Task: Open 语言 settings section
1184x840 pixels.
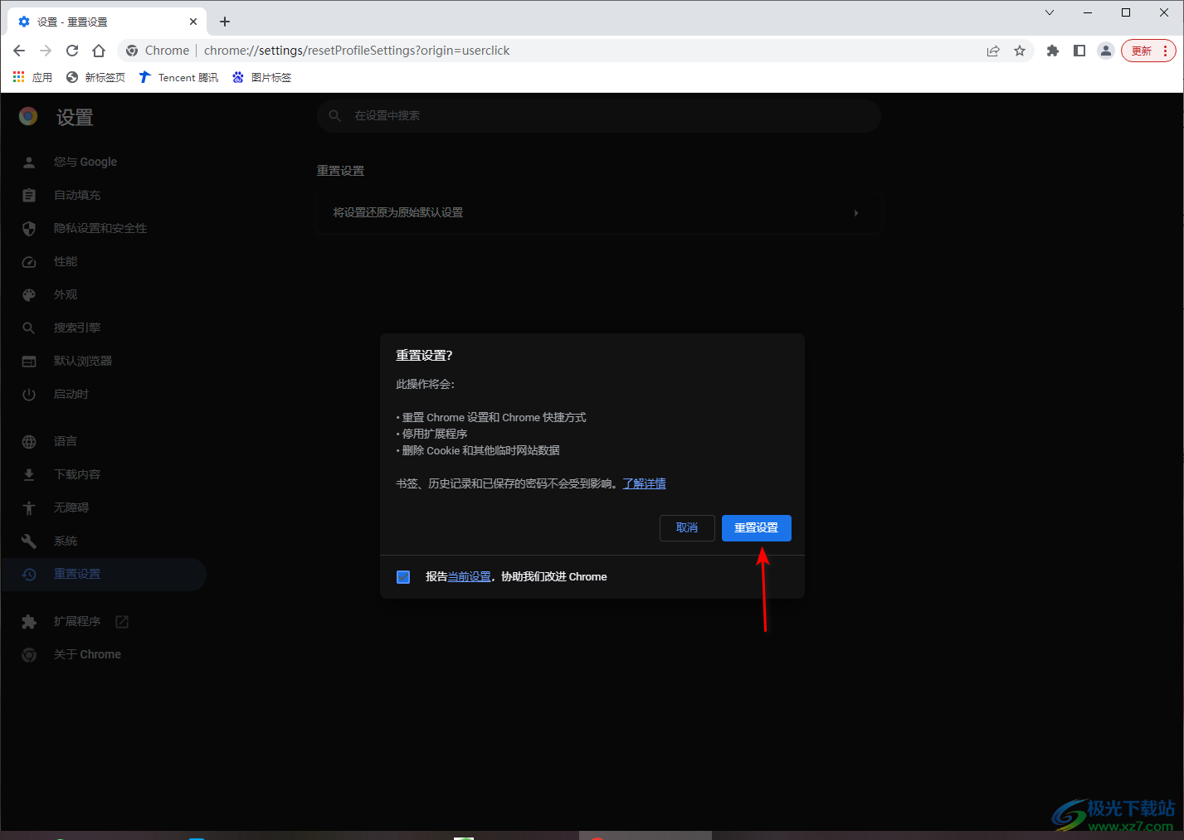Action: click(104, 441)
